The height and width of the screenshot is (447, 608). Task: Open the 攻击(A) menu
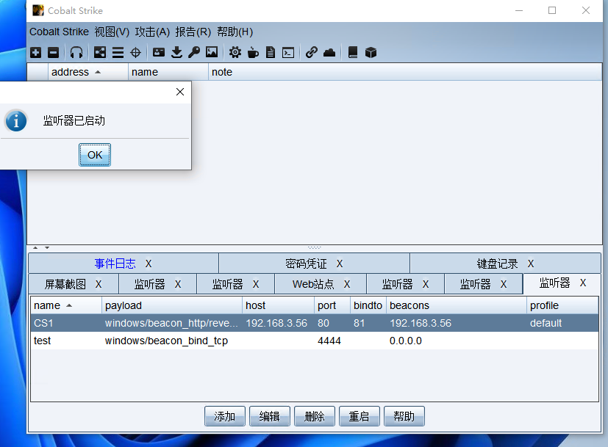[x=152, y=32]
